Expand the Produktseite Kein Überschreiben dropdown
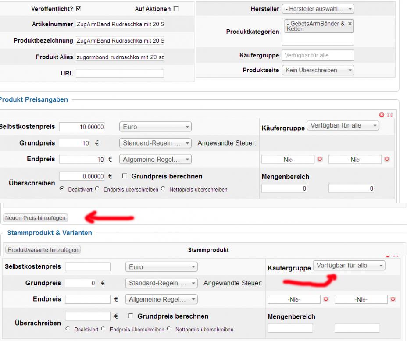407x341 pixels. point(318,70)
